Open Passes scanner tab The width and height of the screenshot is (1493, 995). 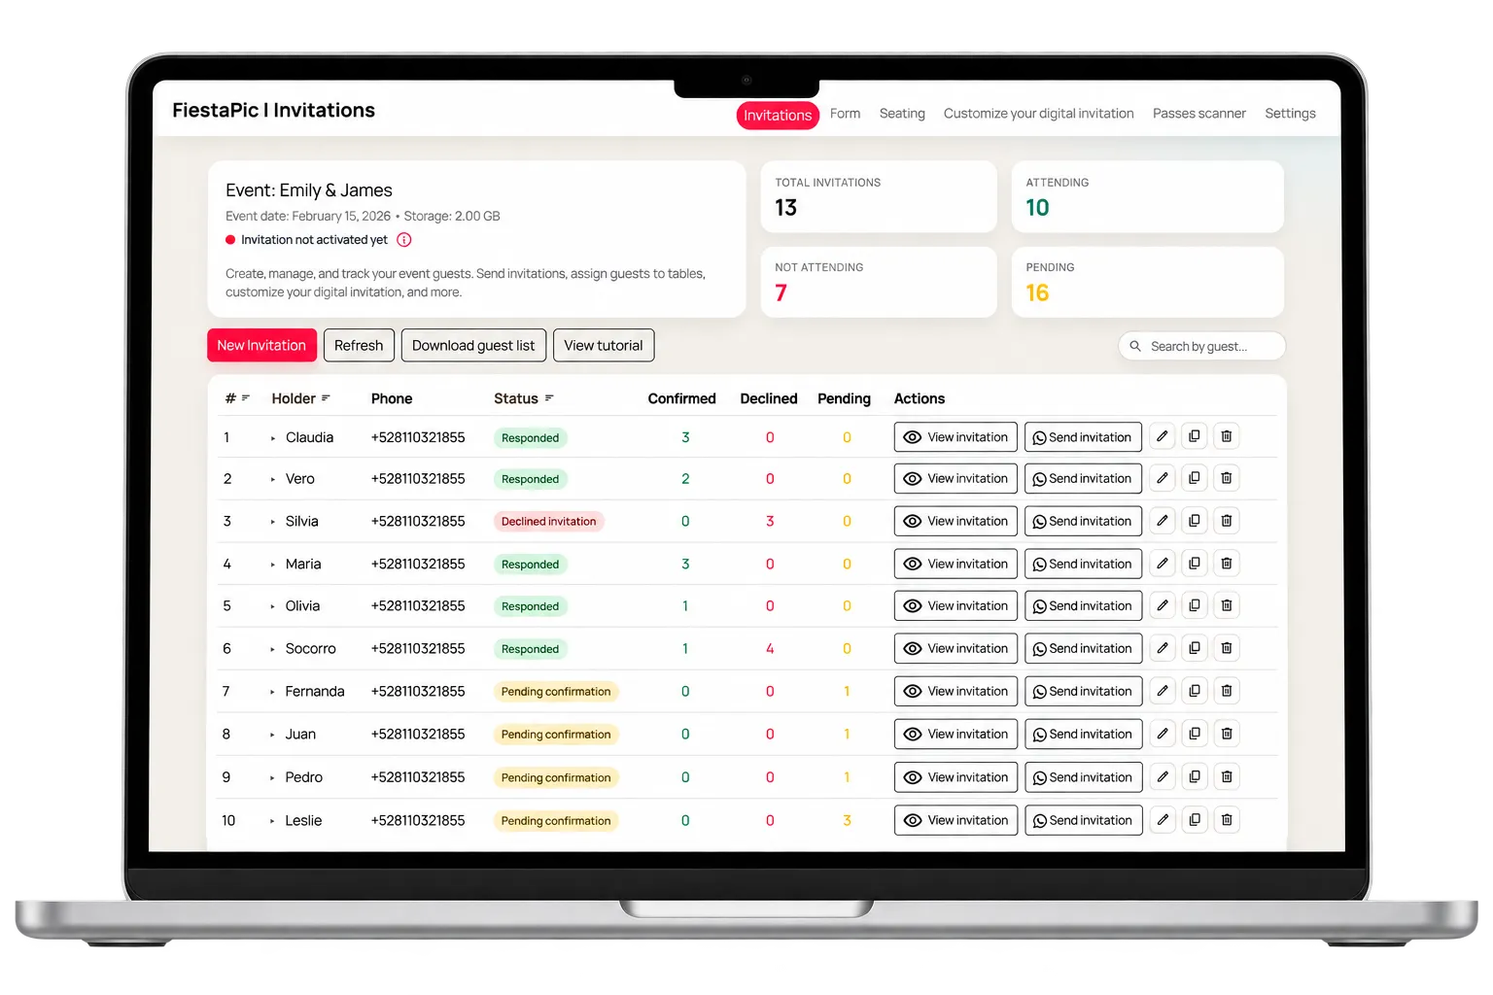click(1198, 114)
